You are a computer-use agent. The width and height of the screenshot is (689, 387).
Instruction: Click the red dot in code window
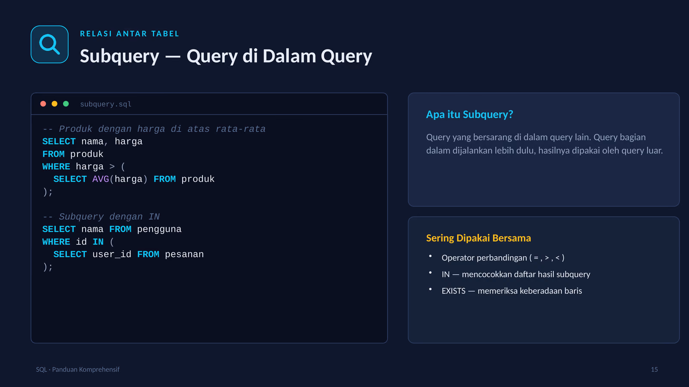click(43, 104)
